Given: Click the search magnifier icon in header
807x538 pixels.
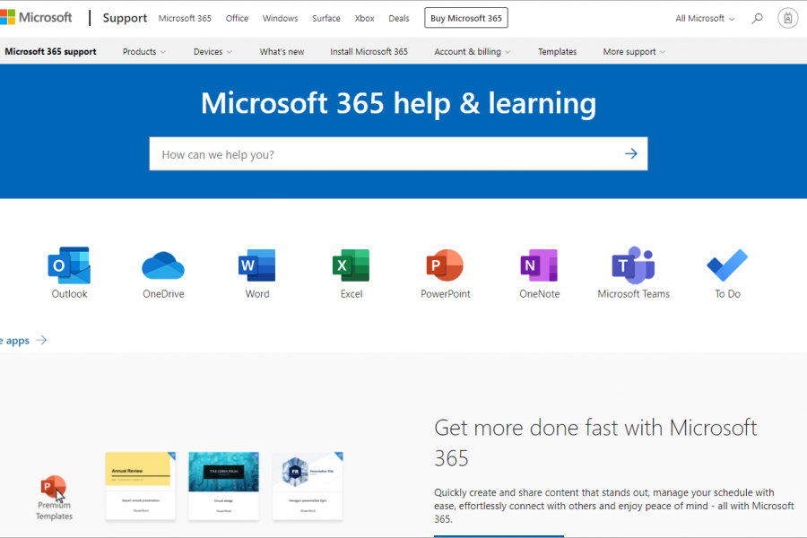Looking at the screenshot, I should (758, 18).
